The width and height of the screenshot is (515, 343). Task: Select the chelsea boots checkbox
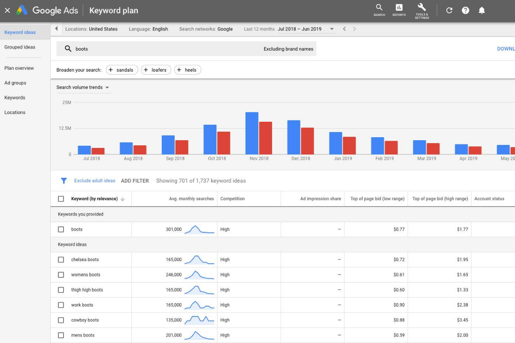point(61,260)
